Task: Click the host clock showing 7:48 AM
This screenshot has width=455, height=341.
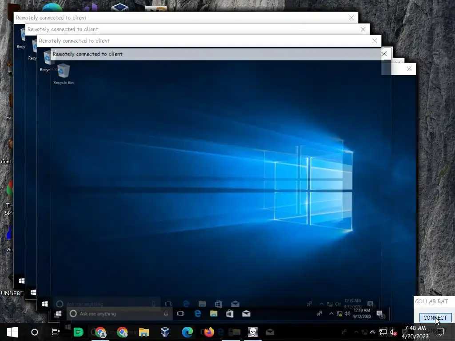Action: (x=415, y=332)
